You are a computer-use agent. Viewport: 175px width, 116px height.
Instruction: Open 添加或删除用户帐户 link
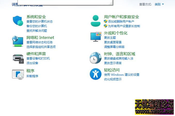121,22
